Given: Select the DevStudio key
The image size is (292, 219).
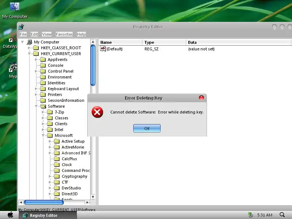Looking at the screenshot, I should pyautogui.click(x=71, y=188).
